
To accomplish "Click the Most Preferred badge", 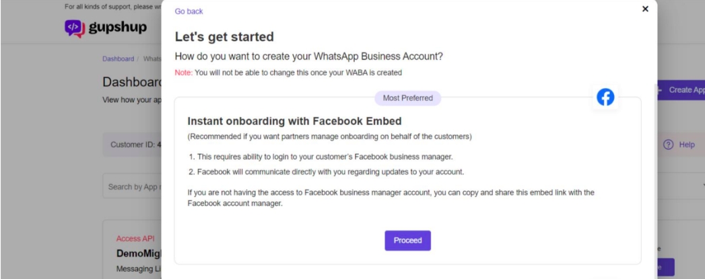I will tap(408, 97).
